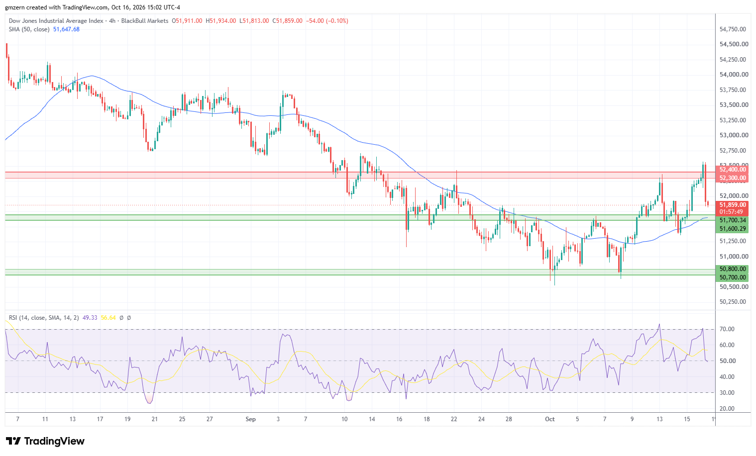756x456 pixels.
Task: Click the SMA (50, close) indicator legend
Action: (29, 29)
